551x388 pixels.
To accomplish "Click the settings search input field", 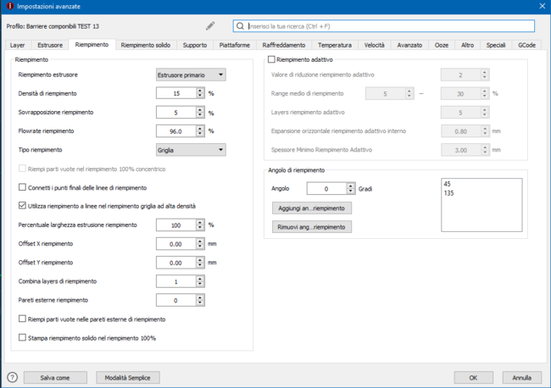I will [390, 26].
